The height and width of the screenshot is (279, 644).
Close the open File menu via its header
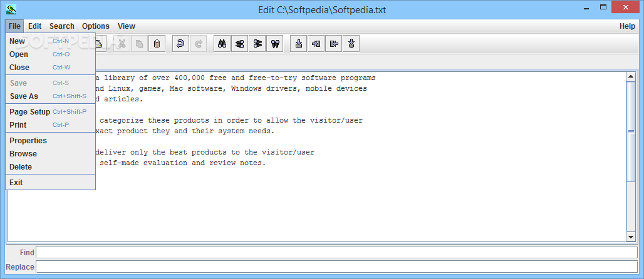(14, 26)
